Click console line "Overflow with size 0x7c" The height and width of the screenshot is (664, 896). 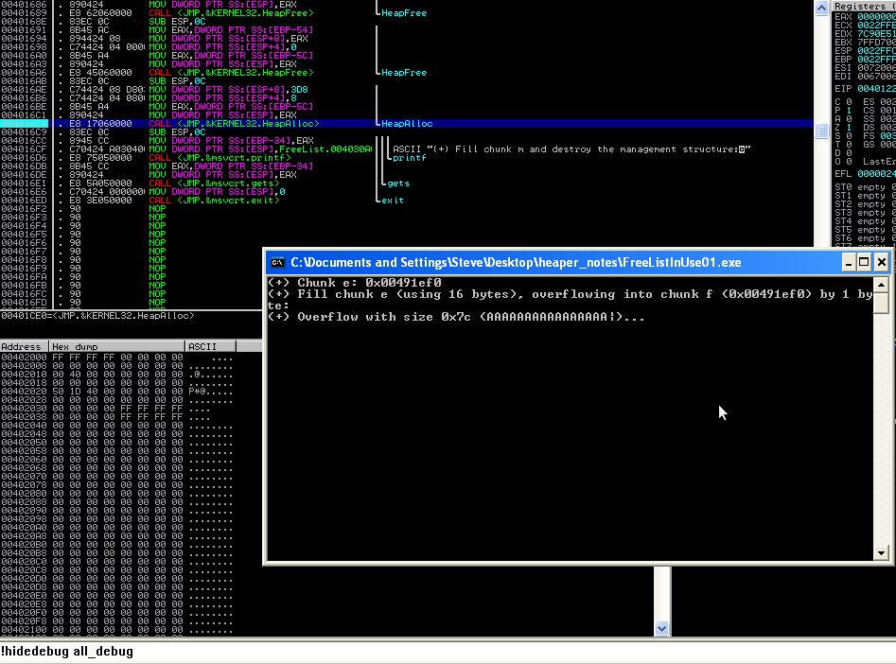[x=456, y=317]
